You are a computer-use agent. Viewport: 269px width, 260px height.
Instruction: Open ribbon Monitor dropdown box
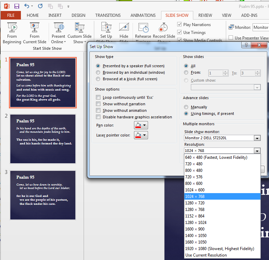click(260, 27)
